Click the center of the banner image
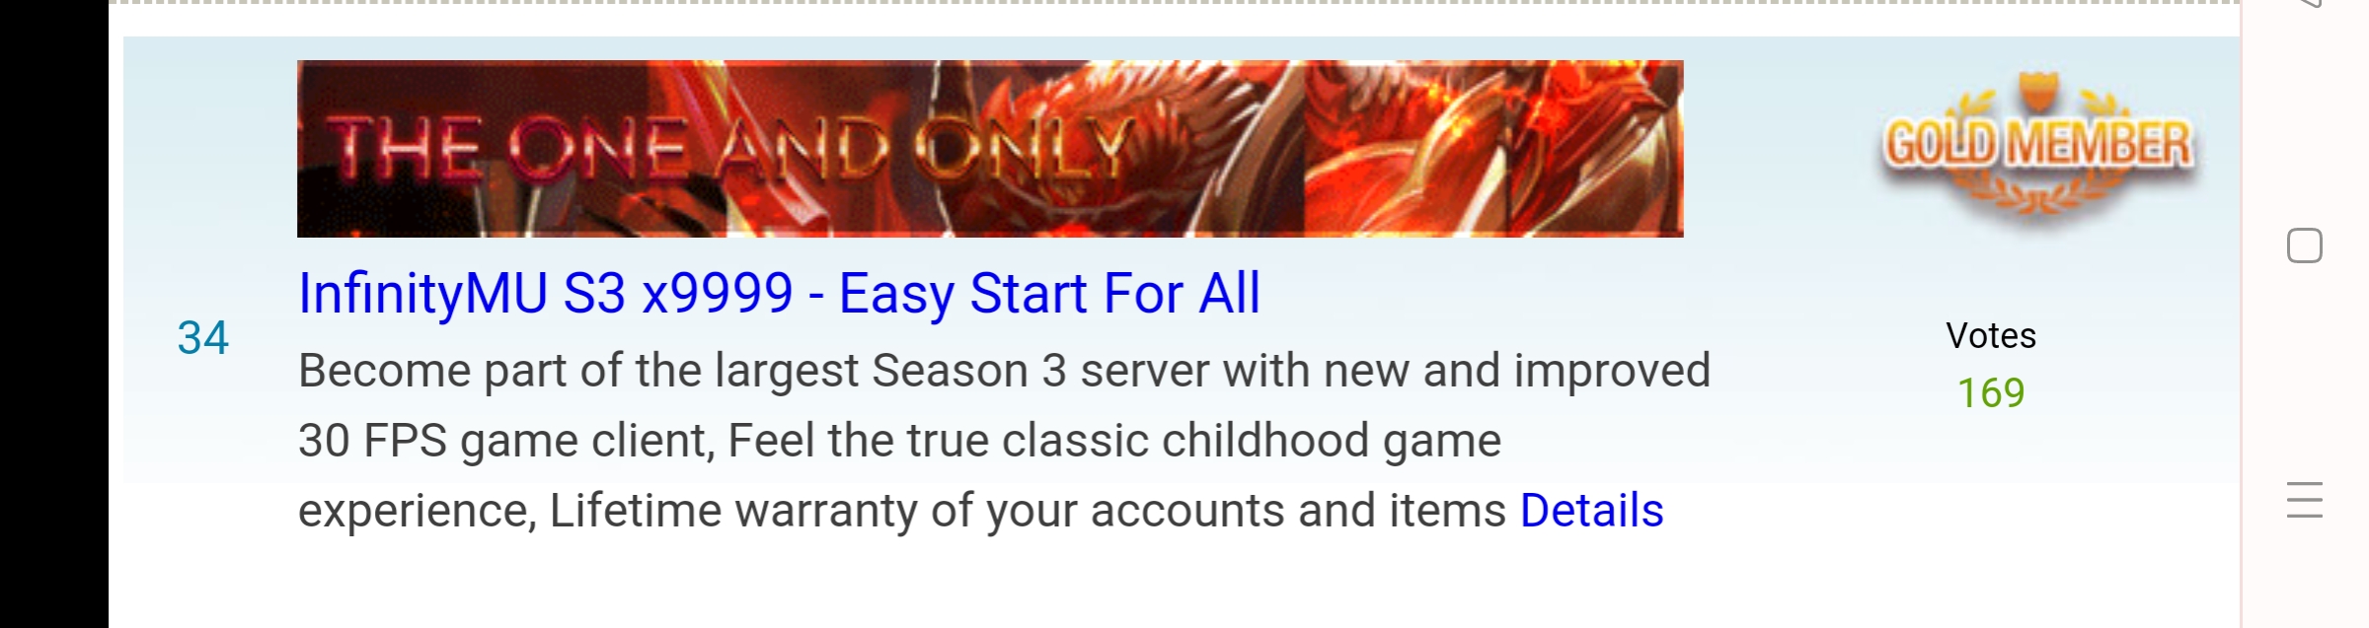2369x628 pixels. tap(990, 149)
